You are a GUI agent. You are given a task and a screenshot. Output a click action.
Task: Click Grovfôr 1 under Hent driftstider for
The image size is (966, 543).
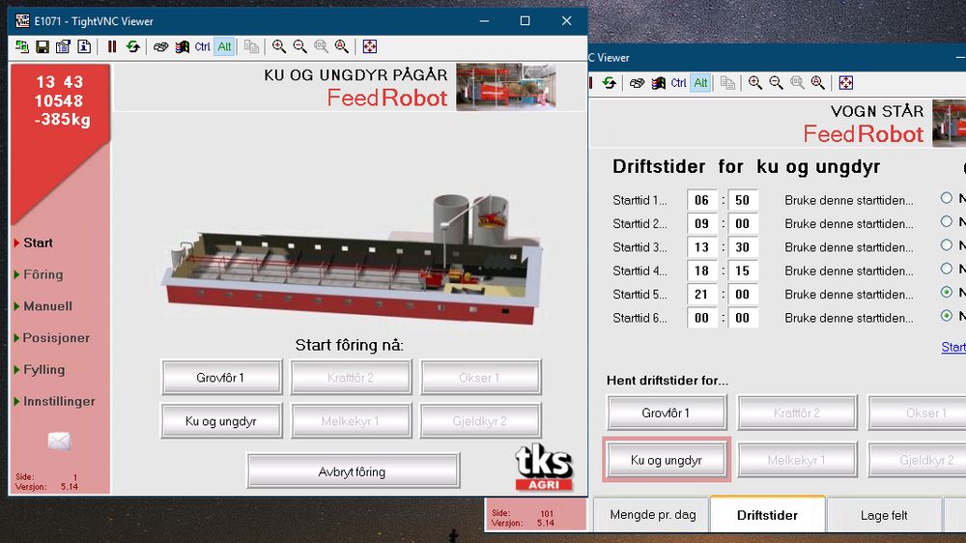[x=667, y=413]
